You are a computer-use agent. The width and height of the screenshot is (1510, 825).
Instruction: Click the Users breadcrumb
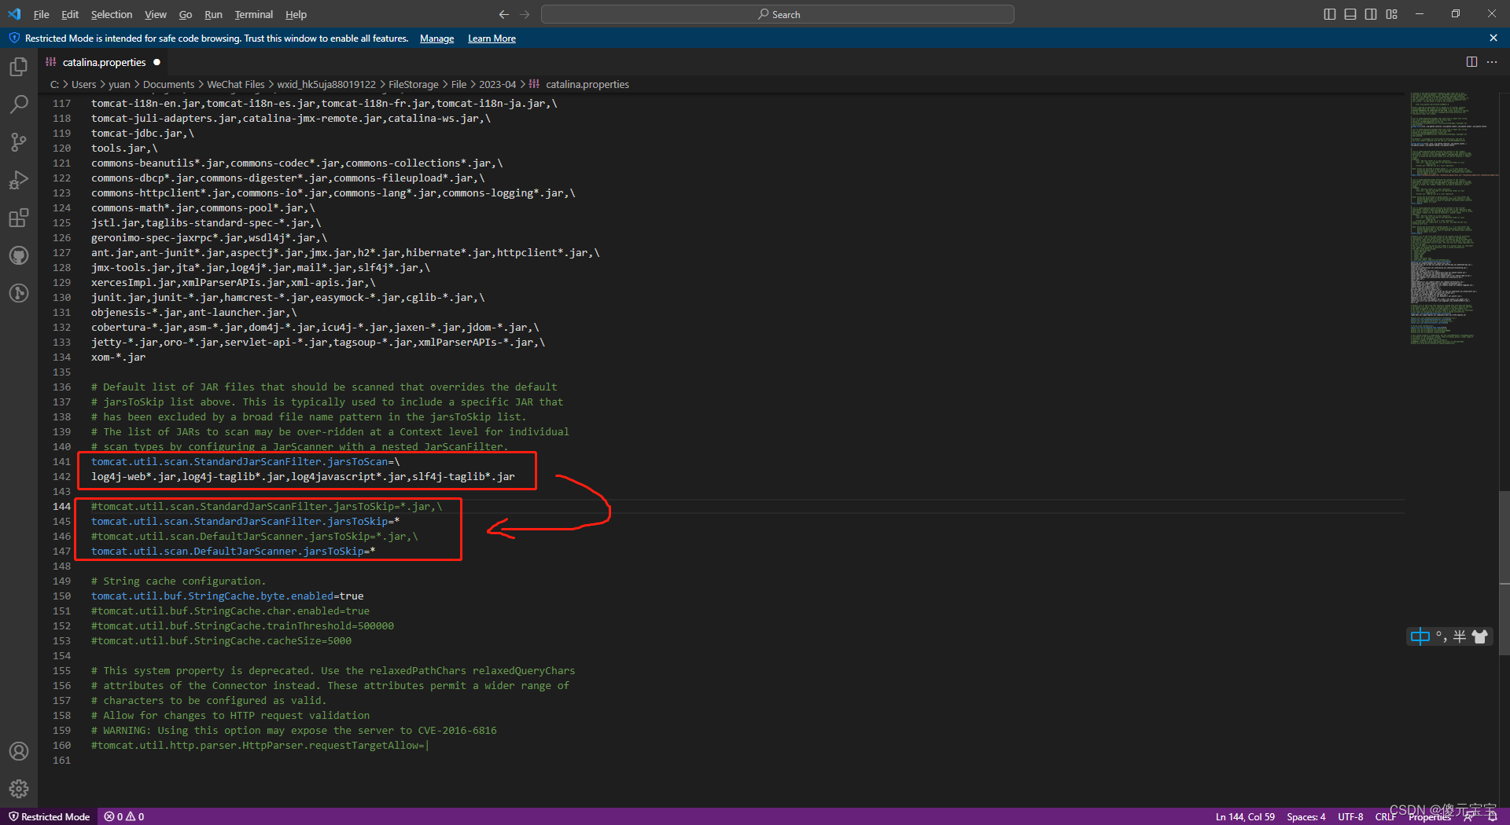tap(83, 84)
